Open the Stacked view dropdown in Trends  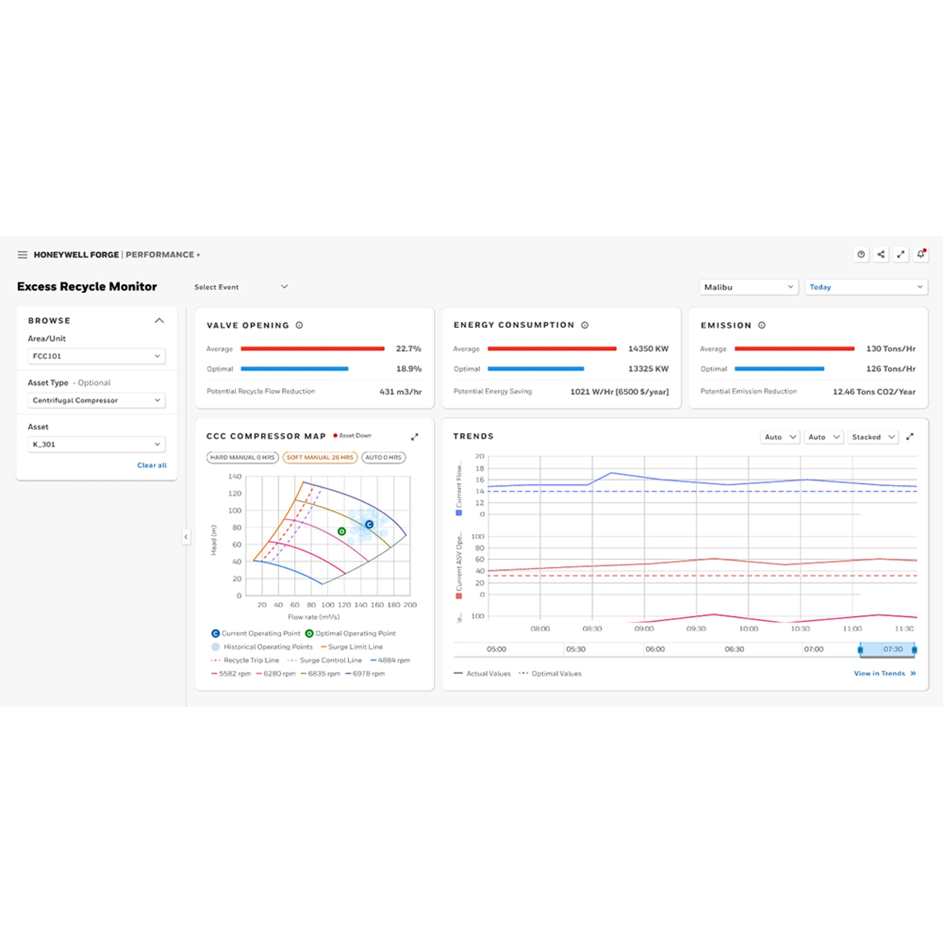873,437
